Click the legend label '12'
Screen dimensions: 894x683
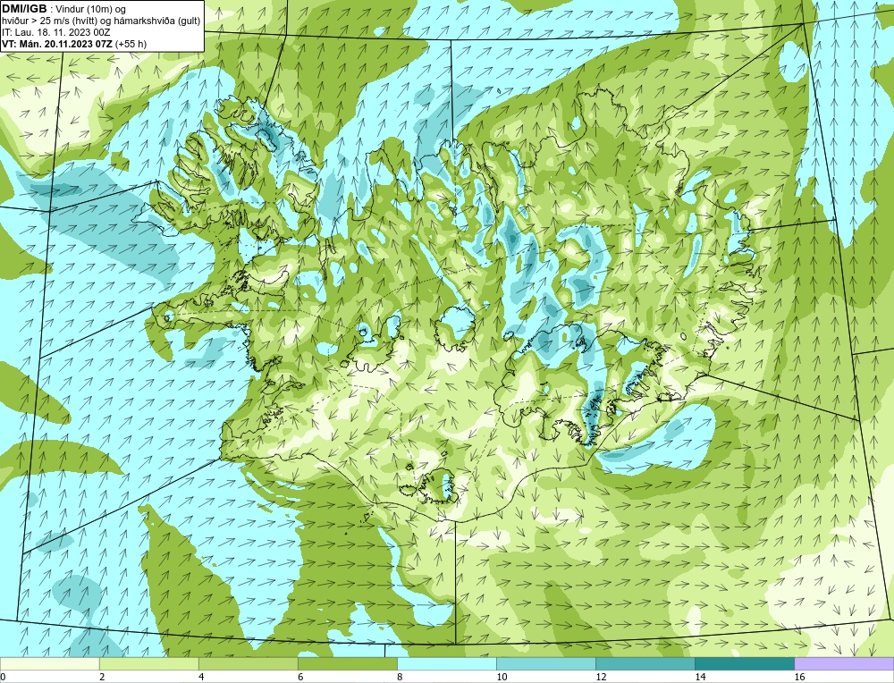(x=601, y=677)
